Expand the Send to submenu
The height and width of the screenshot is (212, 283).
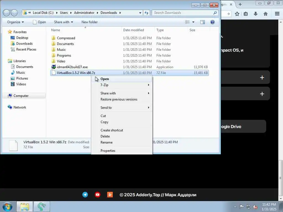click(125, 107)
